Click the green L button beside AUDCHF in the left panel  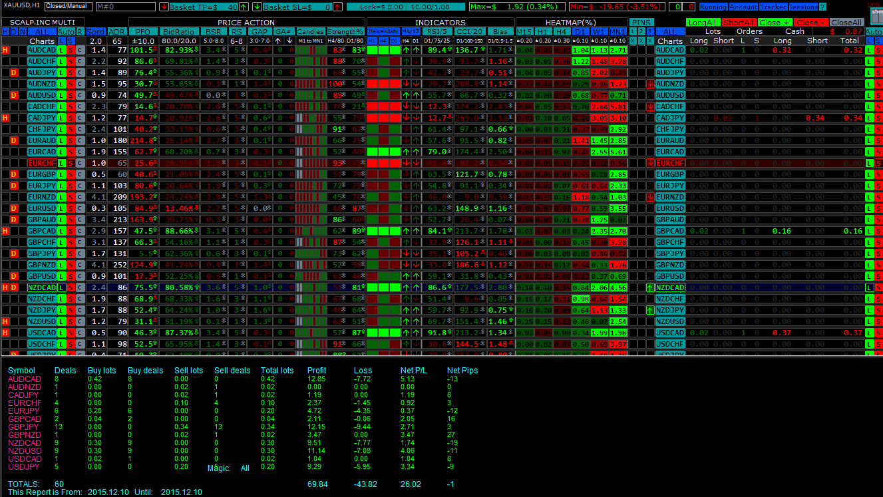point(62,61)
